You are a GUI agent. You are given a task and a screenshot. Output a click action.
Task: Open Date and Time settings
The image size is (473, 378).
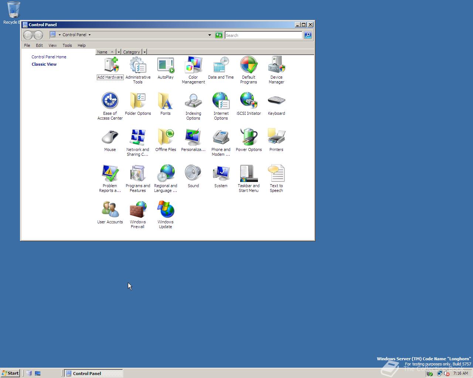[221, 68]
